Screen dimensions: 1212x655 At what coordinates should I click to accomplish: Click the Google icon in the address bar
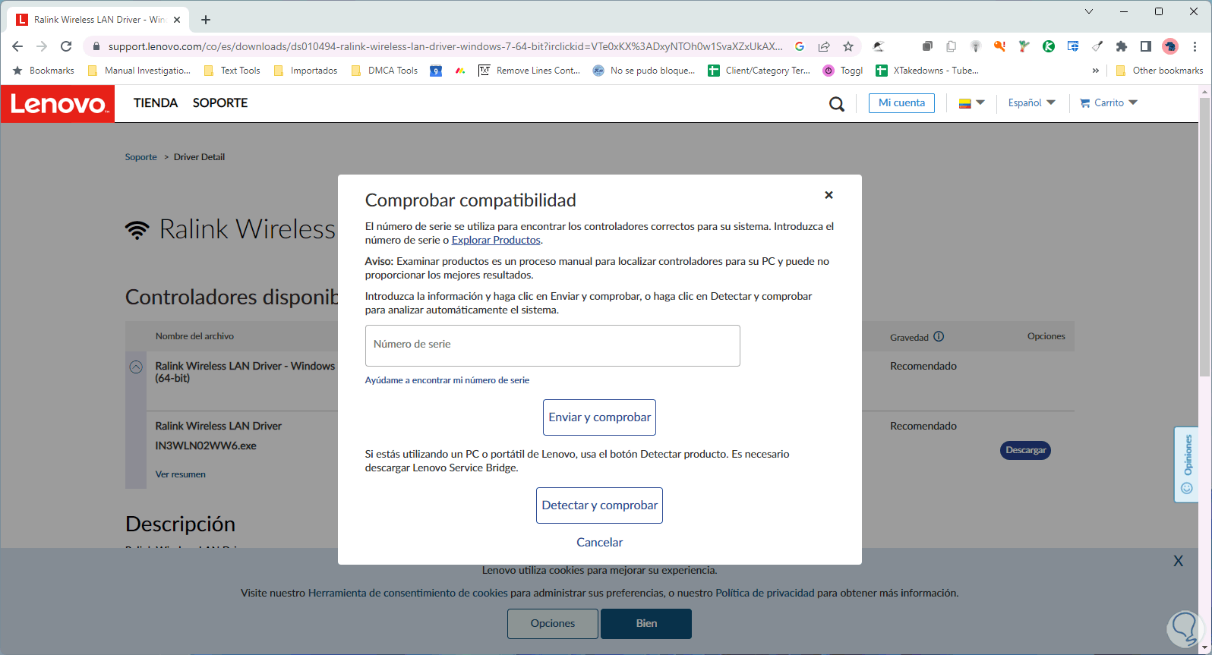(x=800, y=46)
